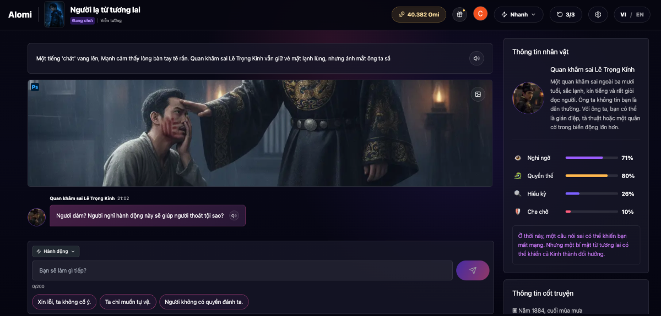Click the Quyền thế dragon stat icon
This screenshot has height=316, width=661.
pos(517,176)
